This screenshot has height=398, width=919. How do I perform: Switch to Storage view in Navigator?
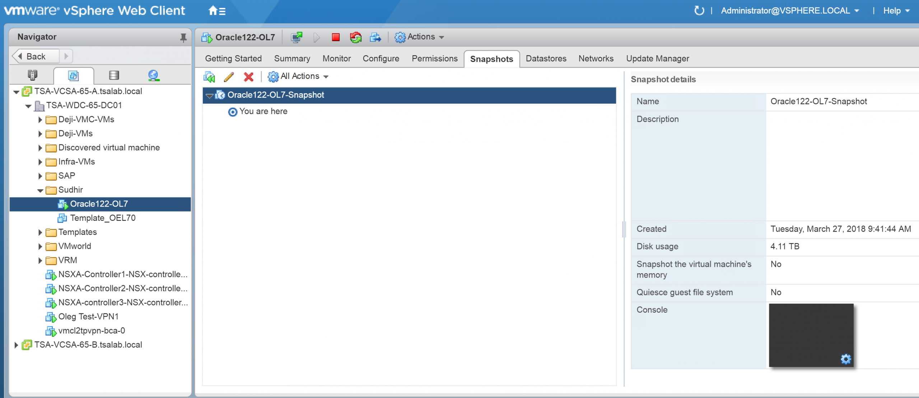pyautogui.click(x=114, y=75)
